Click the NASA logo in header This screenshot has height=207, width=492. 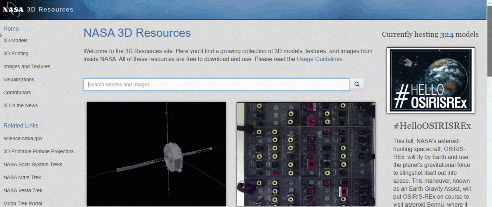coord(13,10)
